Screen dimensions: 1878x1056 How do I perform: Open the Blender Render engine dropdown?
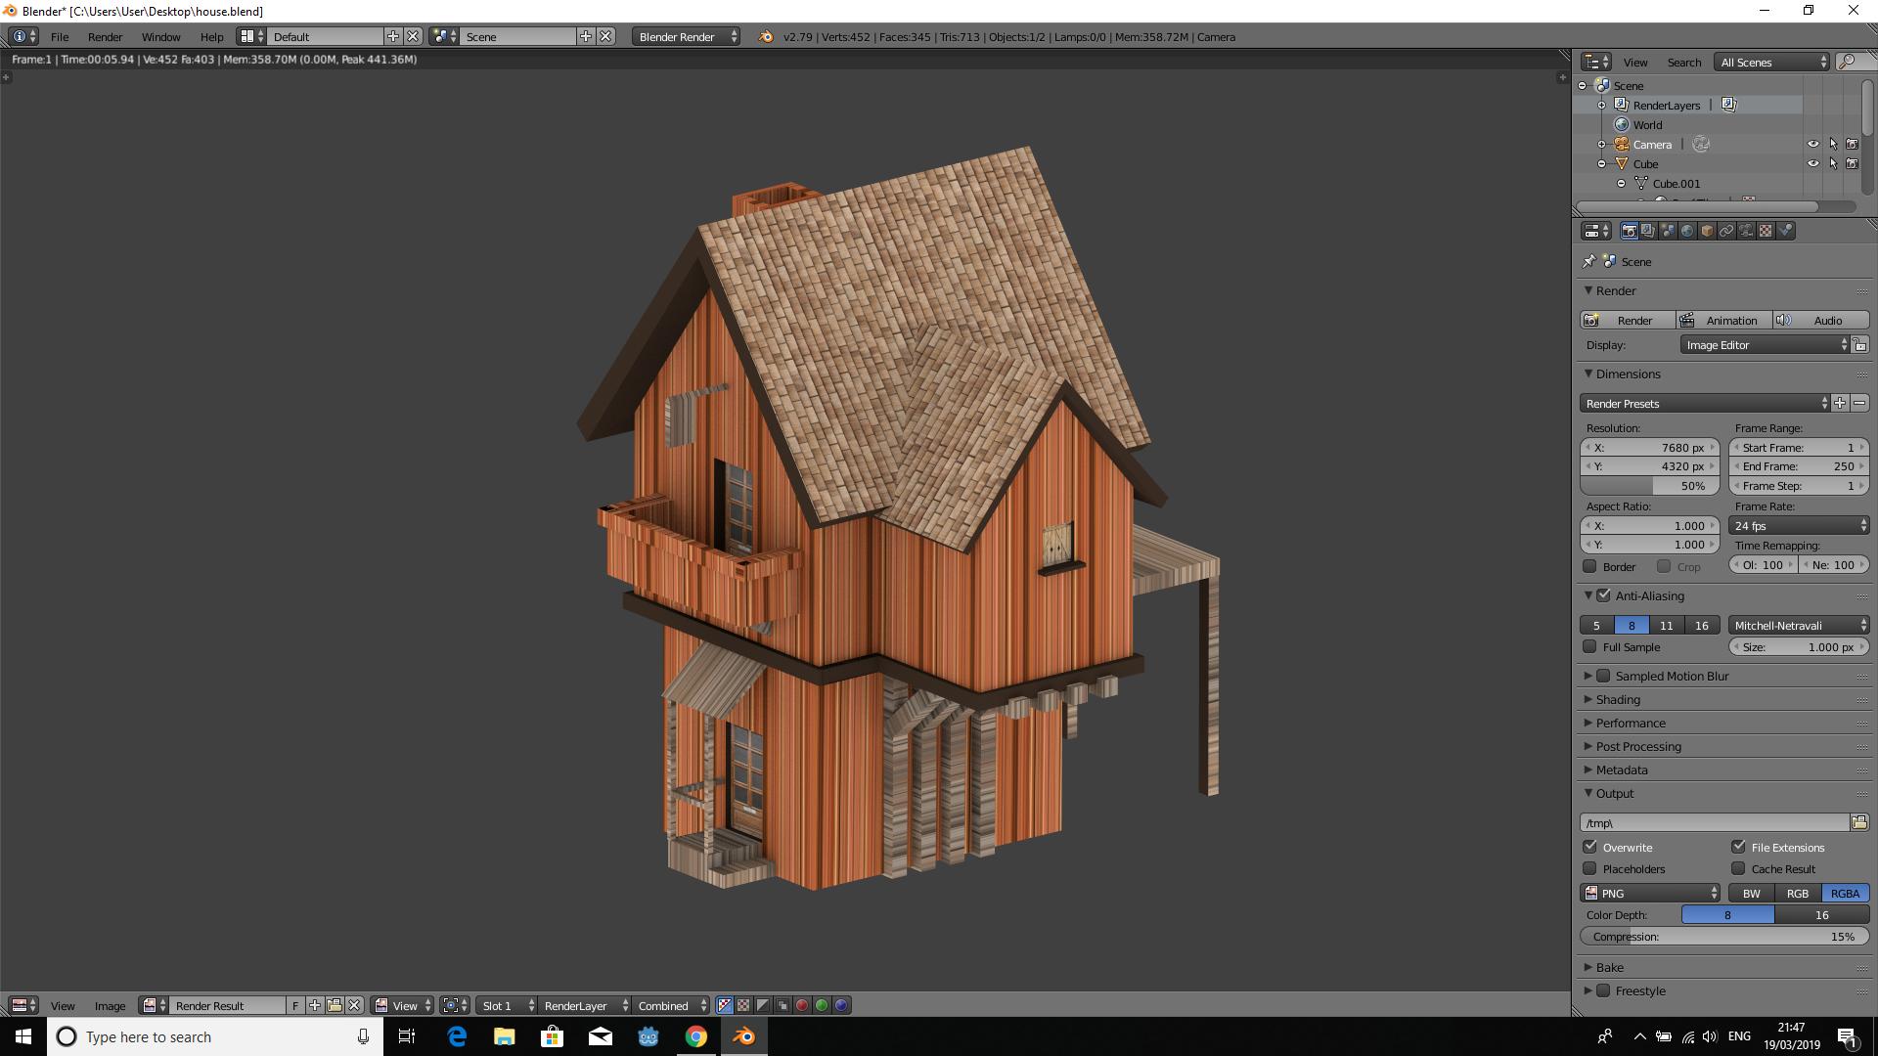click(687, 36)
